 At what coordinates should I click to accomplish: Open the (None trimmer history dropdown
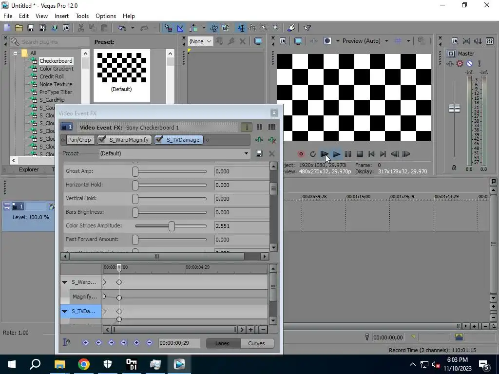201,41
